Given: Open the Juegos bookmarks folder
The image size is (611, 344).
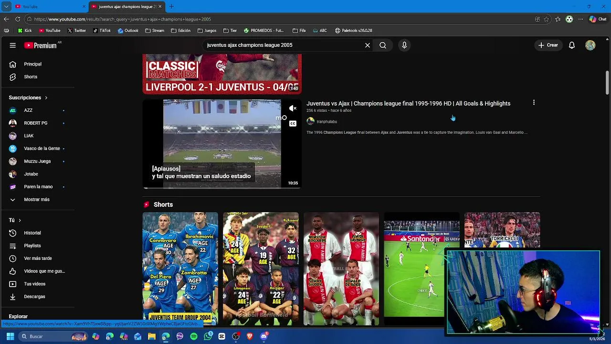Looking at the screenshot, I should click(207, 31).
